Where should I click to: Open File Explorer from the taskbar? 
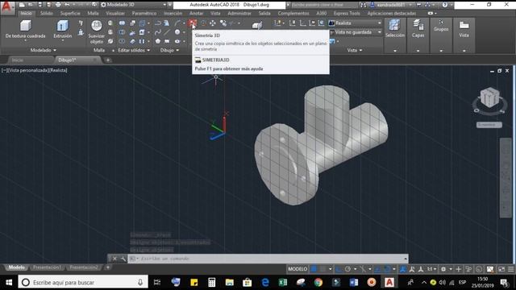click(229, 283)
